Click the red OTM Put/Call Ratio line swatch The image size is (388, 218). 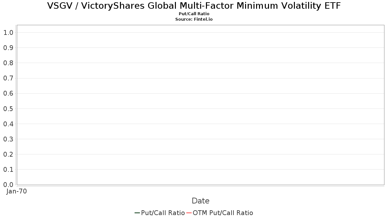click(189, 213)
